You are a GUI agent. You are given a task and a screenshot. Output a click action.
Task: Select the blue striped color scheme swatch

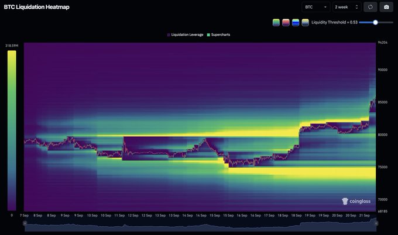[x=296, y=23]
